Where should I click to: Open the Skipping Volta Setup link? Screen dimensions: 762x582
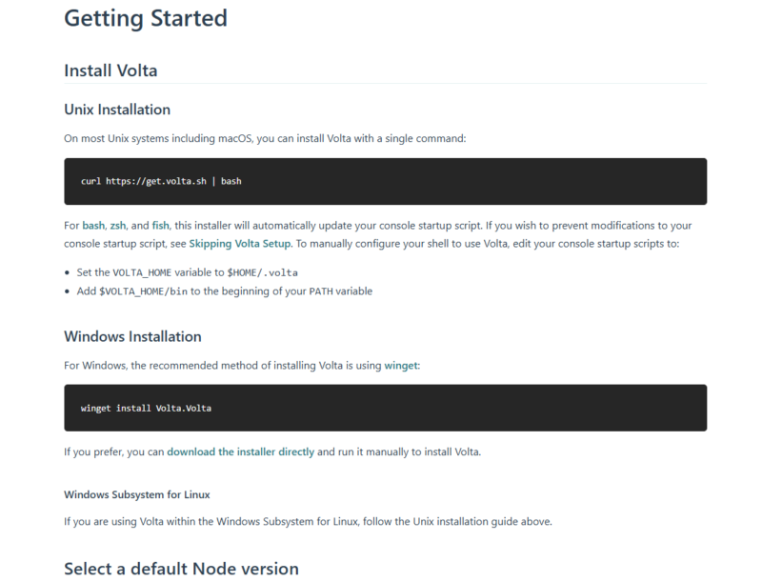241,244
